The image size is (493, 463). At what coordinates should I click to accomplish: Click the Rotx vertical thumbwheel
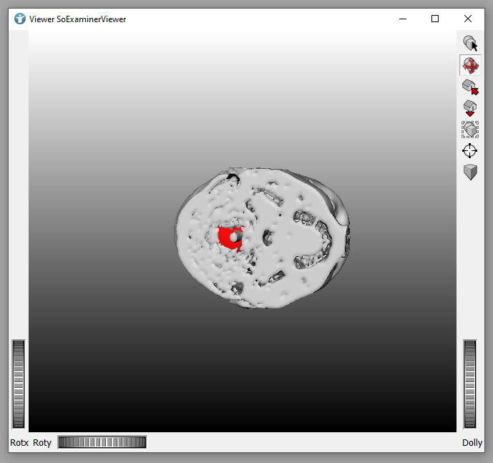[x=19, y=384]
